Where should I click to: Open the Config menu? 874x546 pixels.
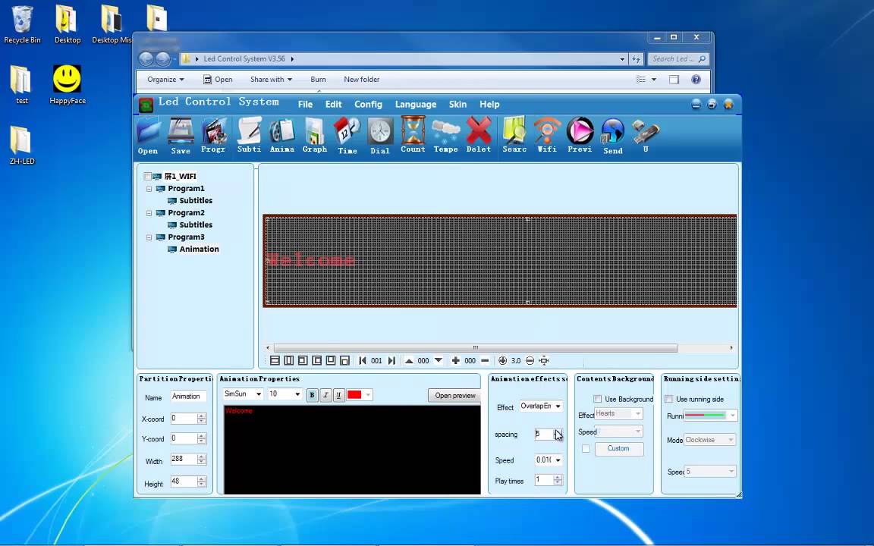pyautogui.click(x=369, y=104)
